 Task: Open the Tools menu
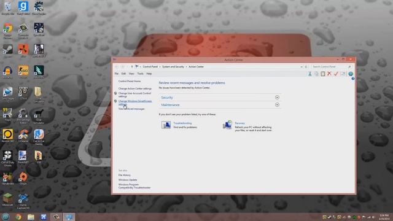[x=141, y=74]
